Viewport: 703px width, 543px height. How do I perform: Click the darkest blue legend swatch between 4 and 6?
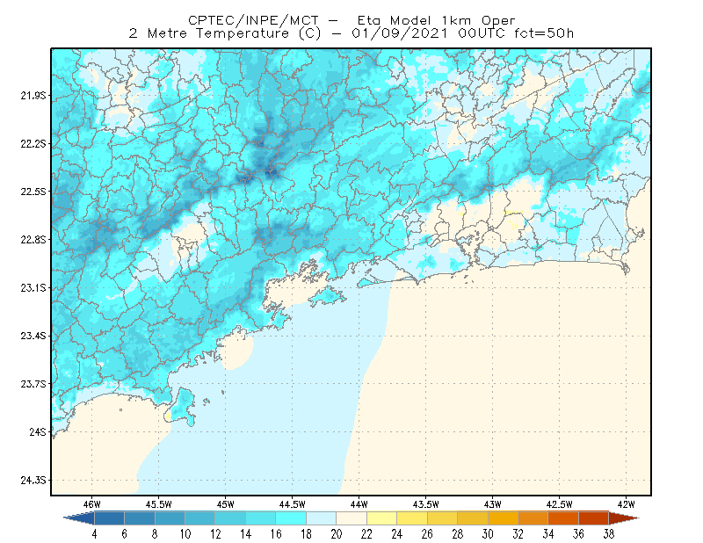click(x=109, y=518)
